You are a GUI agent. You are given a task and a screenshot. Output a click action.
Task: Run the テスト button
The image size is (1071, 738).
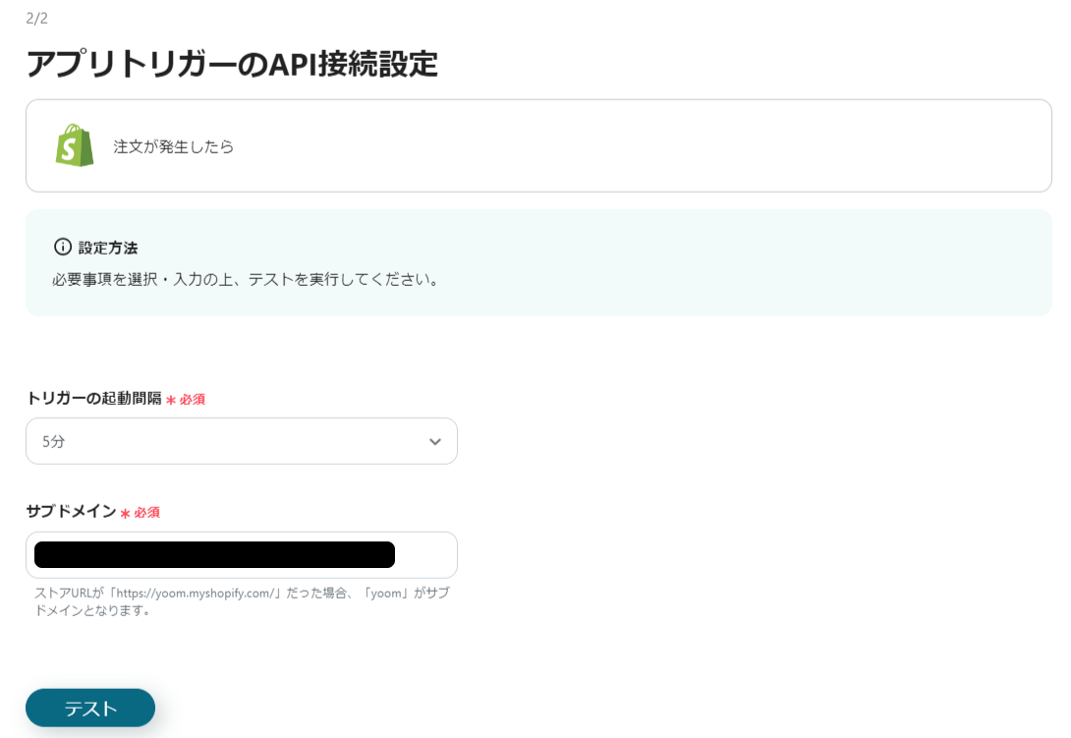tap(90, 708)
